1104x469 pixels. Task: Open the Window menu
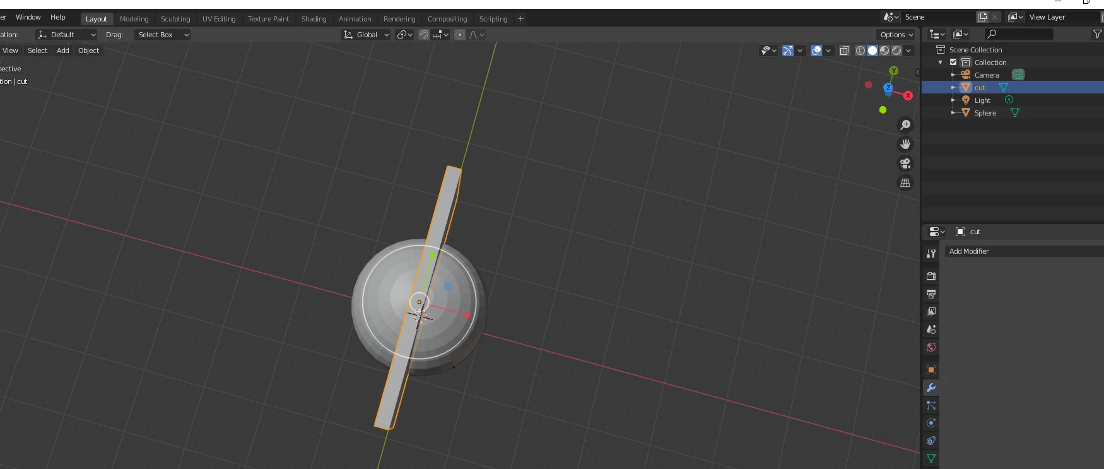click(x=28, y=17)
